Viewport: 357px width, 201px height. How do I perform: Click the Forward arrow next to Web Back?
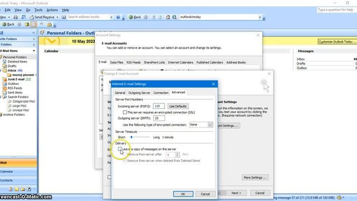(146, 17)
